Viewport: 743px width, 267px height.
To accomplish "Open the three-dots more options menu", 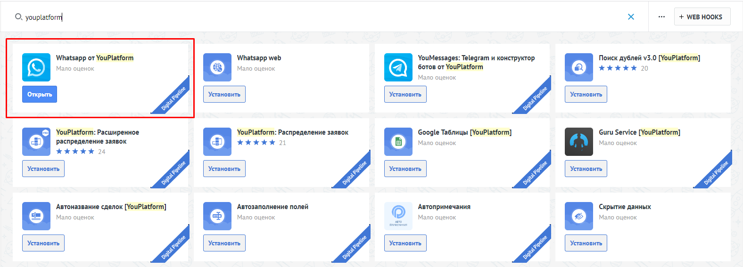I will tap(661, 17).
